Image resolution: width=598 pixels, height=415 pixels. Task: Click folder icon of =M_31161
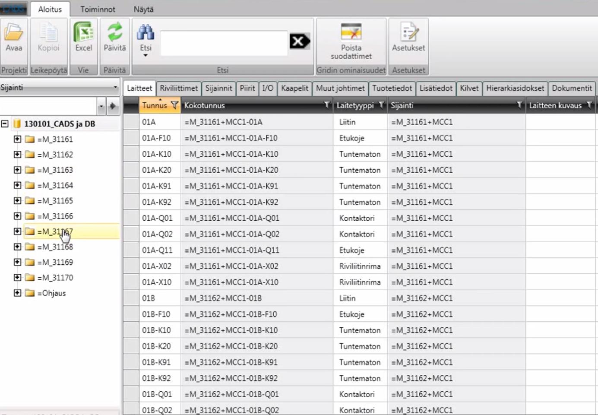30,139
